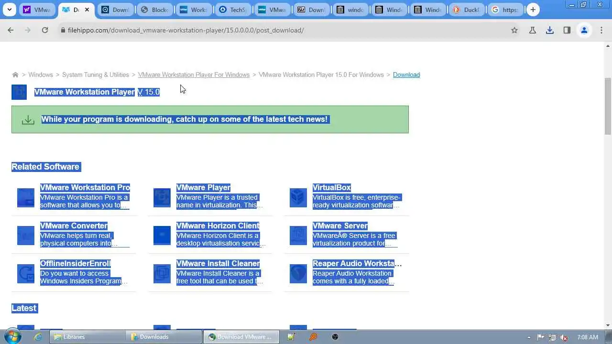Viewport: 612px width, 344px height.
Task: Open the tab search dropdown arrow
Action: (10, 10)
